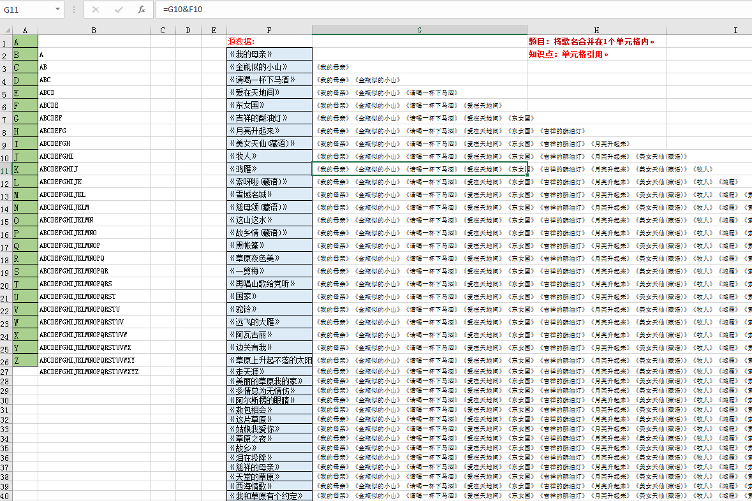This screenshot has height=501, width=752.
Task: Click cell F11 containing 《鸿雁》
Action: tap(269, 169)
